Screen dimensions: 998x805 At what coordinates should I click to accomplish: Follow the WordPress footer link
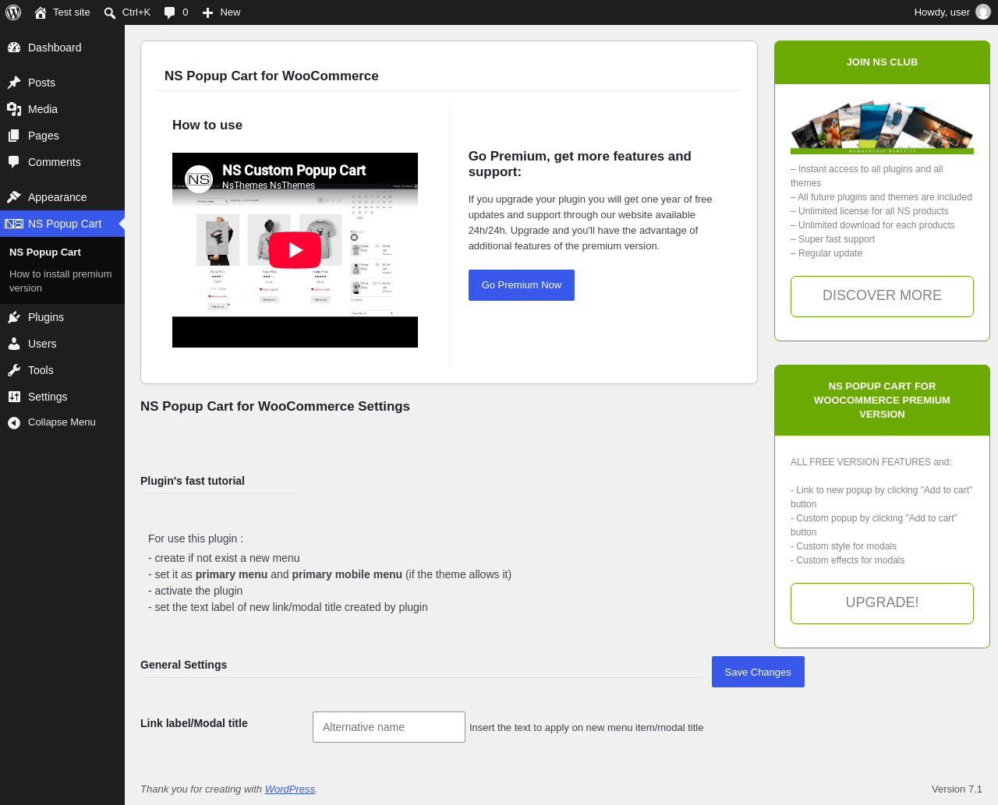tap(290, 789)
